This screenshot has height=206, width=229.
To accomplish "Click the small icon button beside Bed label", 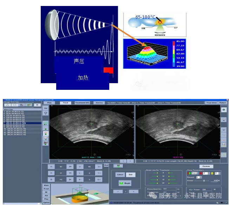I will 119,165.
